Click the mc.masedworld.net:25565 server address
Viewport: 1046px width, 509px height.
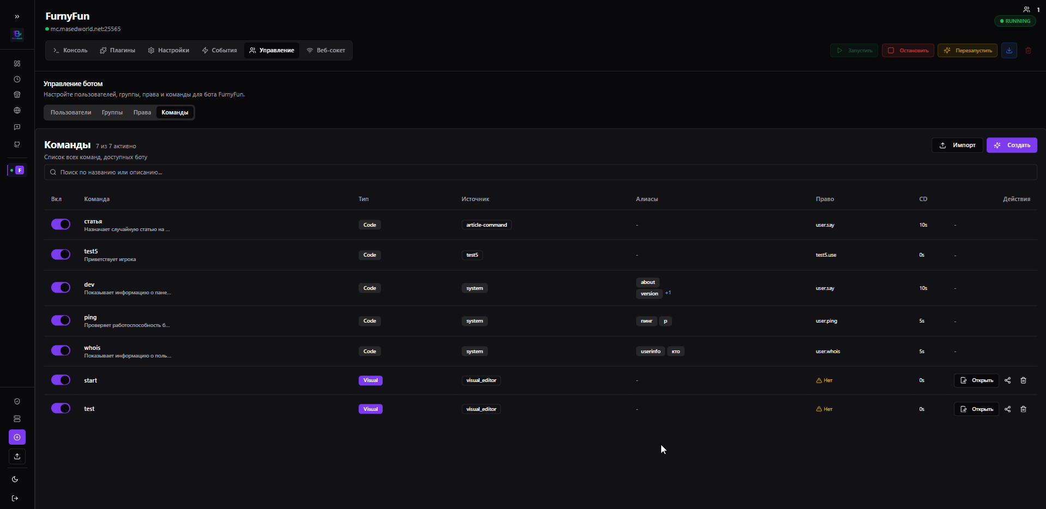pos(86,29)
